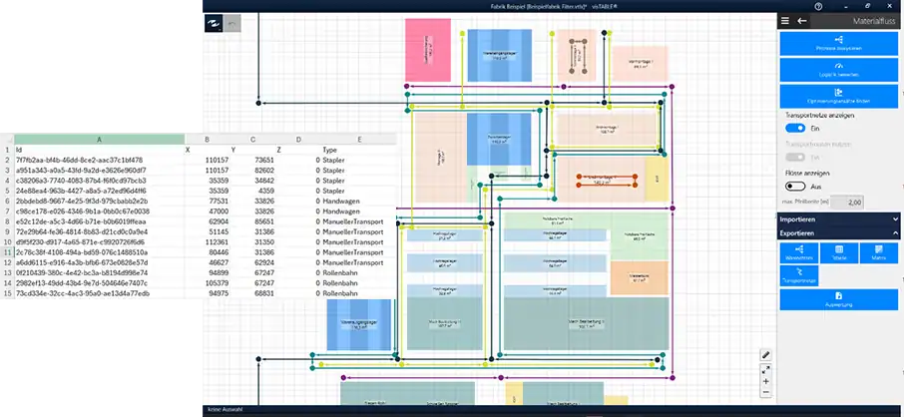Click cell with Id 73cd334e-32cc-4ac3-95a0-ae13d4a77edb
This screenshot has height=417, width=904.
(99, 293)
